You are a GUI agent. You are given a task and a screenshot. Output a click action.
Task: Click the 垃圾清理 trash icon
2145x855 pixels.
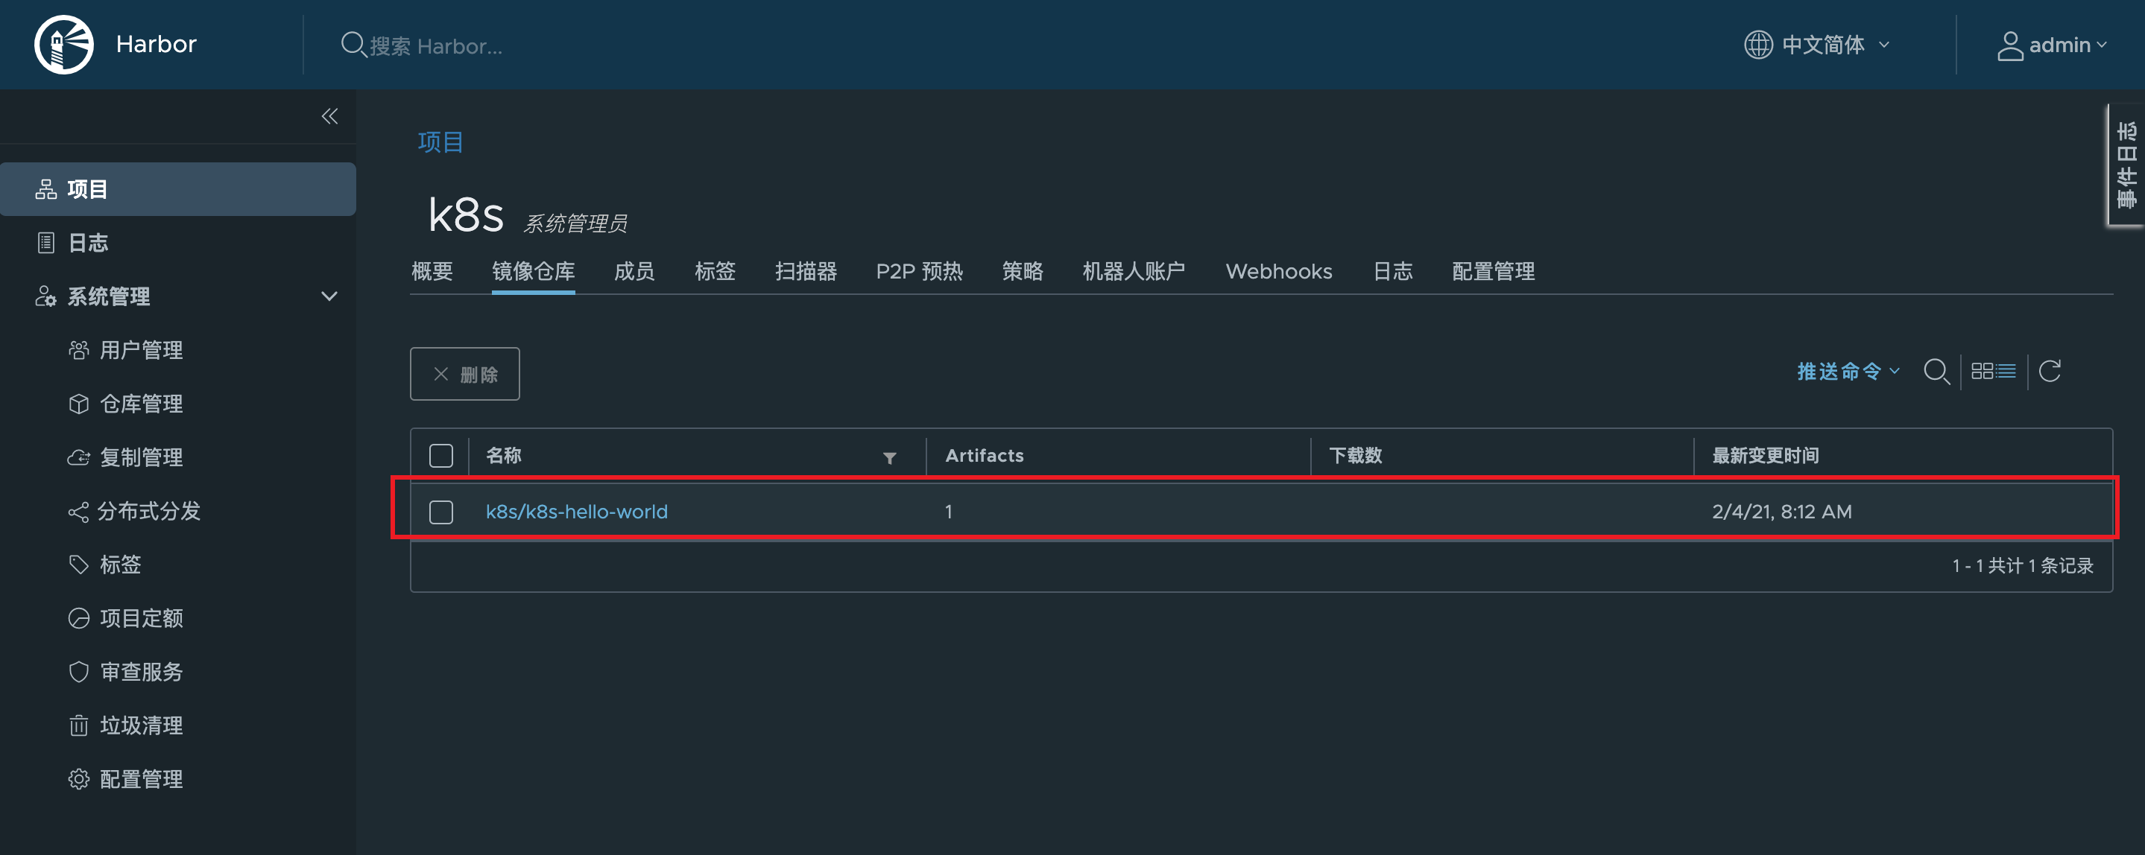(78, 725)
